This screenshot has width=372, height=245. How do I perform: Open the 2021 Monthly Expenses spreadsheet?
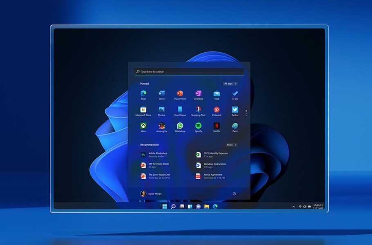(212, 155)
